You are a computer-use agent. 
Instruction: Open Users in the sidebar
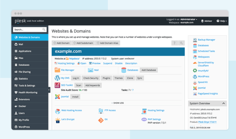coord(30,113)
